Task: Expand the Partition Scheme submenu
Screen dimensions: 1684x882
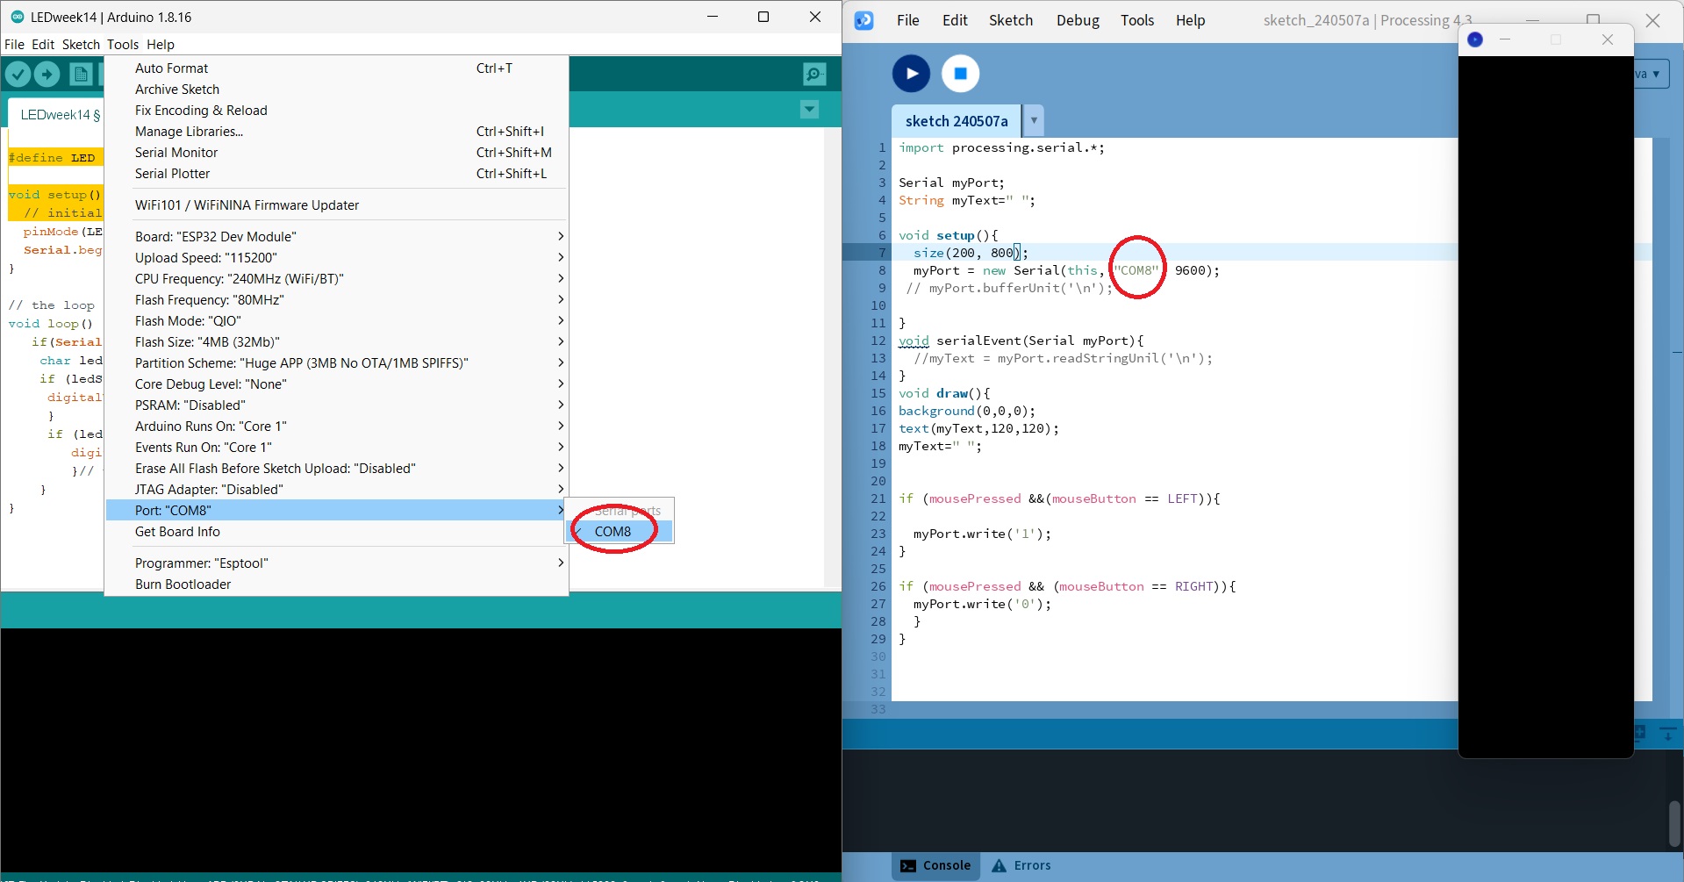Action: pos(337,363)
